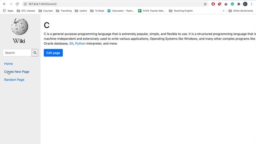
Task: Click the page heading 'C'
Action: pyautogui.click(x=46, y=25)
